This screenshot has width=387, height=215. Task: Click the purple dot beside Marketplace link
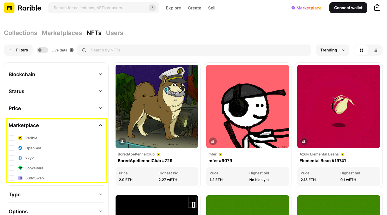(x=293, y=8)
